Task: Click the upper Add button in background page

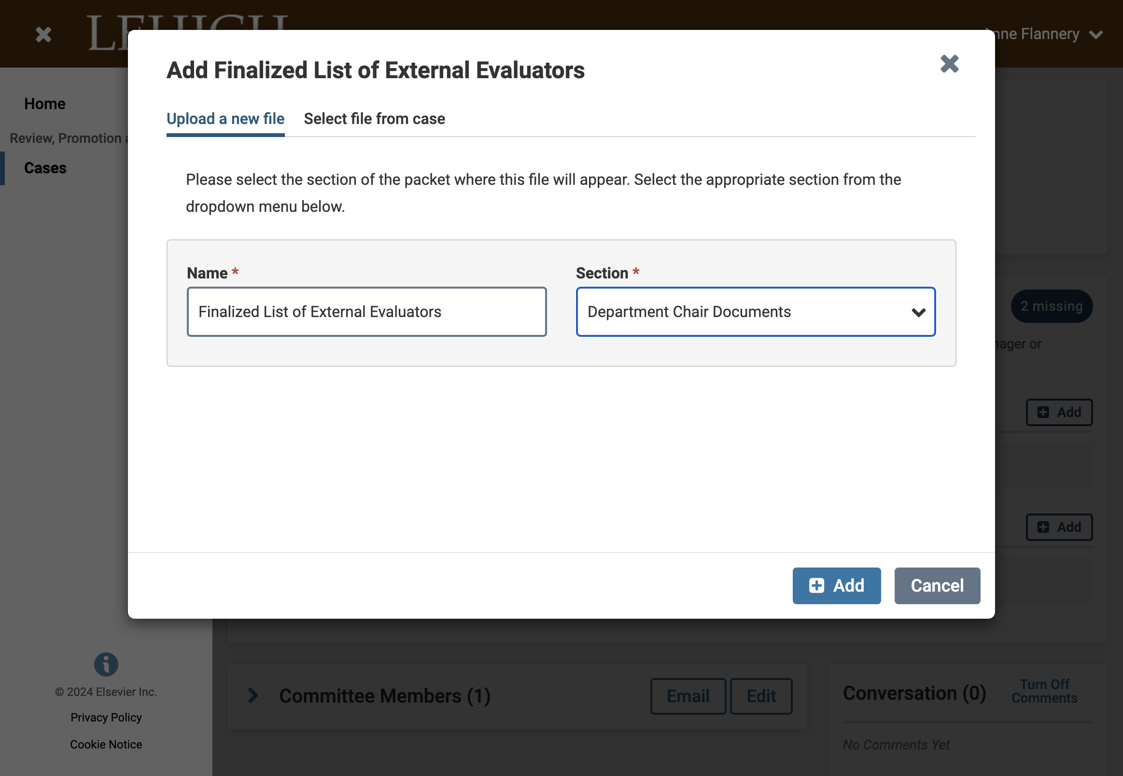Action: pyautogui.click(x=1059, y=412)
